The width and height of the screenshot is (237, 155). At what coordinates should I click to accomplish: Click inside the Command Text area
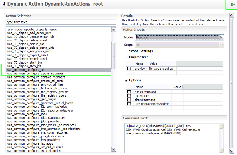click(172, 138)
